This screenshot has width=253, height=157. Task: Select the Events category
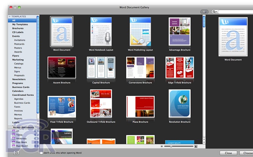coord(16,36)
